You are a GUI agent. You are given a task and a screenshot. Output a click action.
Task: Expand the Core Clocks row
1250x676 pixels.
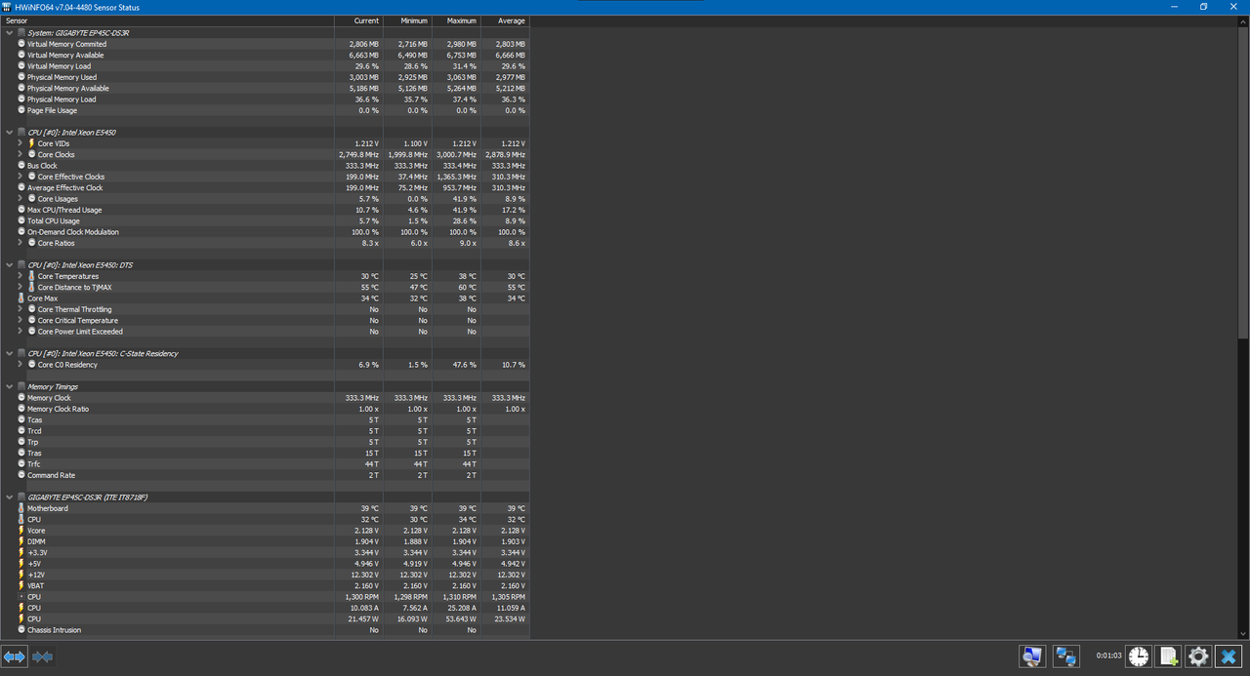(x=20, y=154)
